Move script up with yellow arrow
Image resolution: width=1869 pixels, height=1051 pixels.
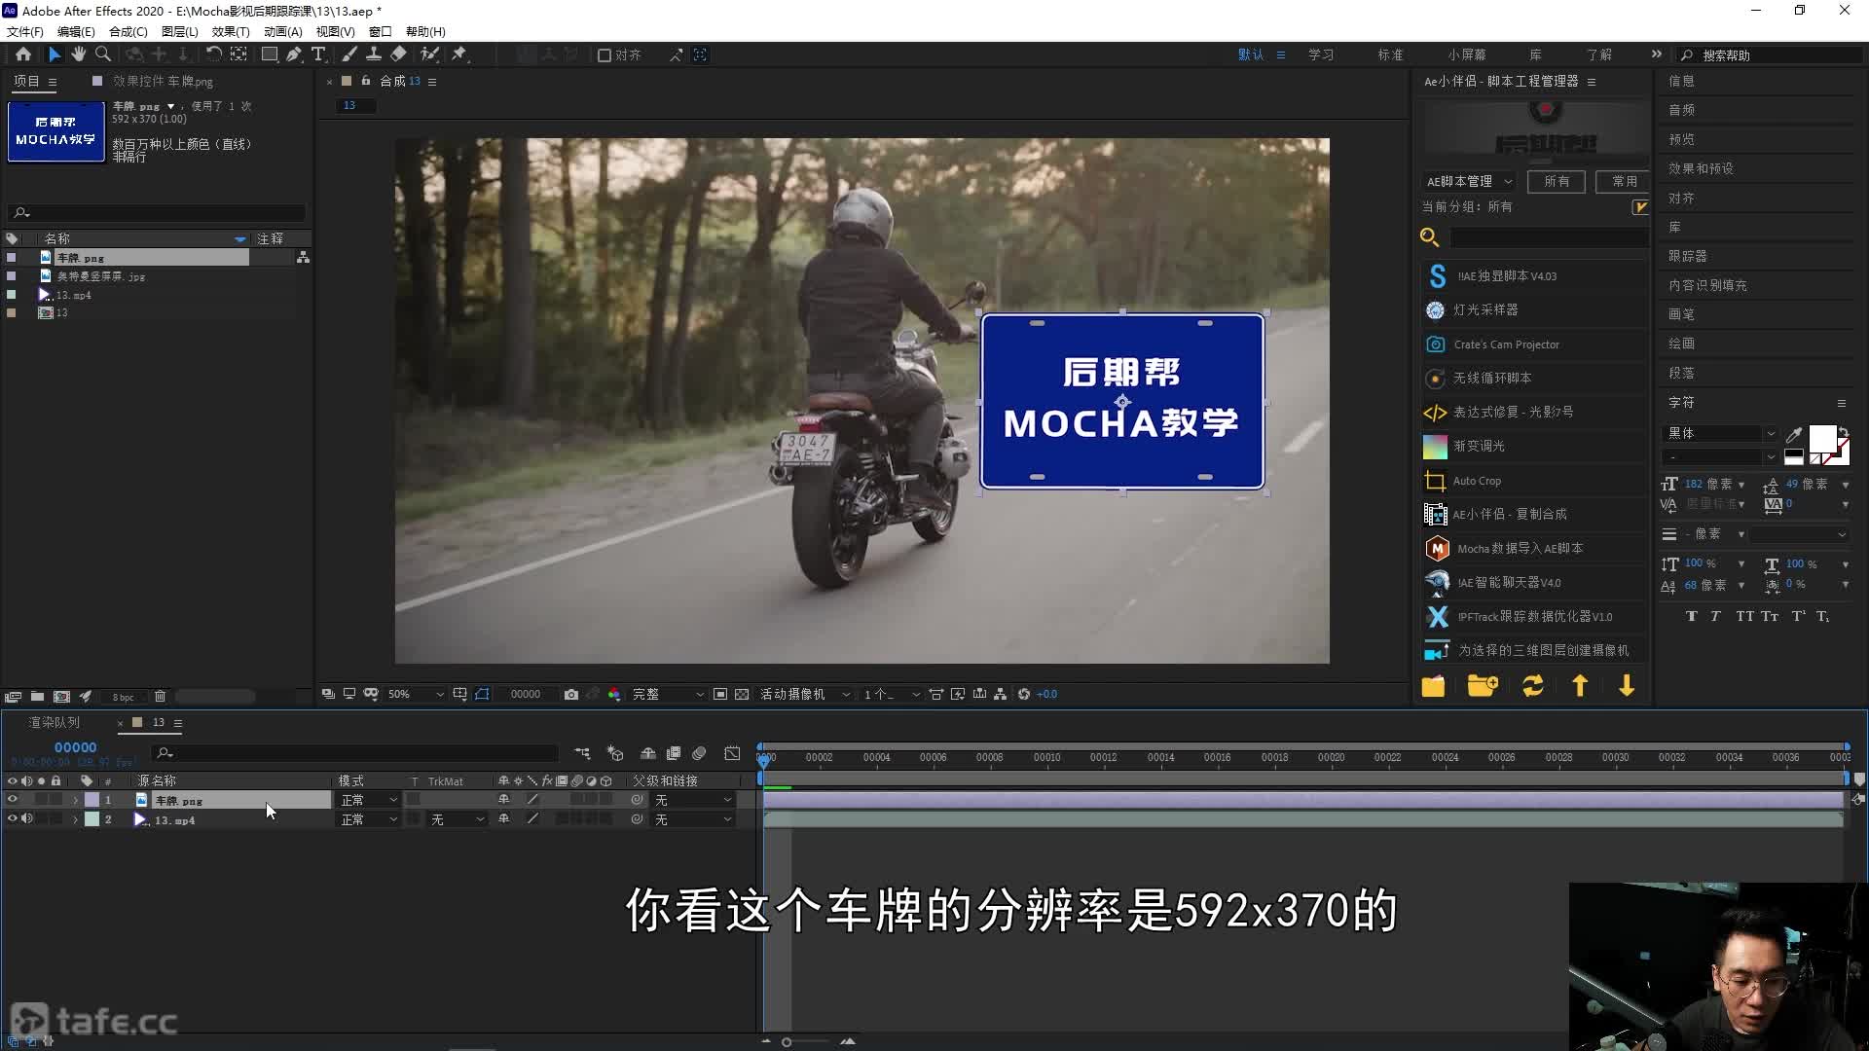point(1580,686)
